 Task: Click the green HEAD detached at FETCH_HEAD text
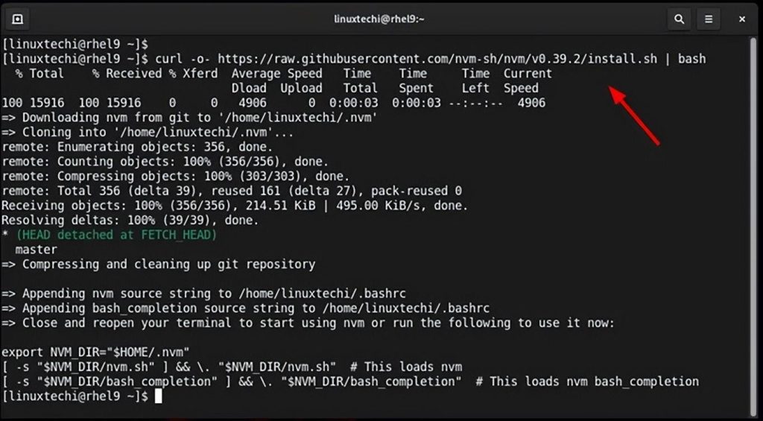(x=115, y=235)
